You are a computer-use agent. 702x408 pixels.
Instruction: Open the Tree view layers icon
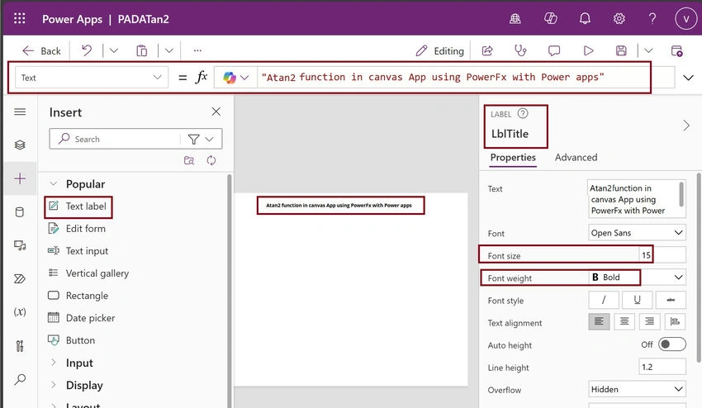pos(20,145)
